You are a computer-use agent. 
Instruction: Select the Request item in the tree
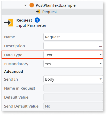[x=50, y=12]
